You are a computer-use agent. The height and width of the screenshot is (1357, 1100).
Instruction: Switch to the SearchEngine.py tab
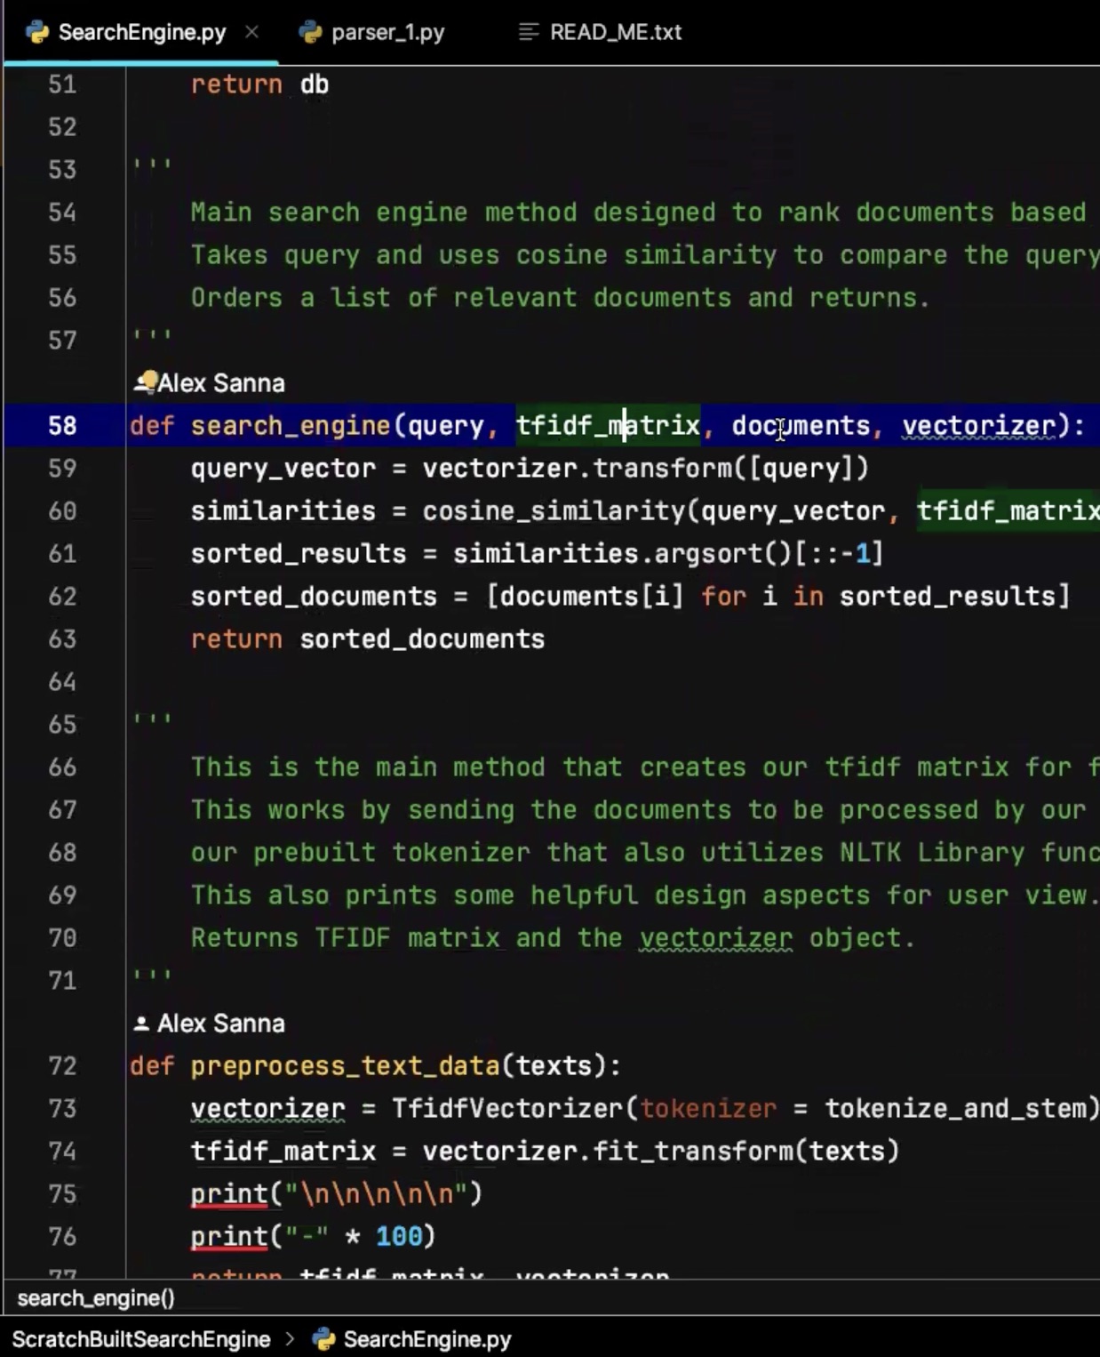click(142, 33)
